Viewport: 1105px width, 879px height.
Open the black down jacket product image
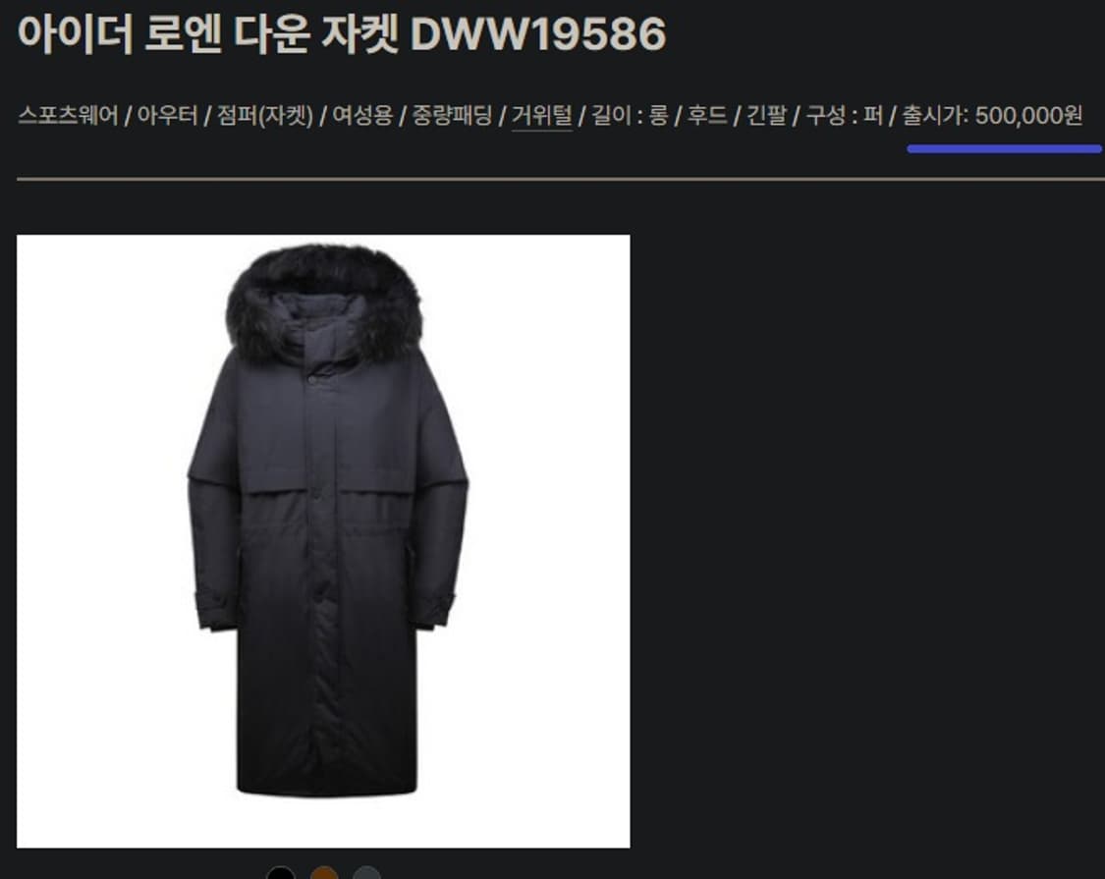click(323, 541)
